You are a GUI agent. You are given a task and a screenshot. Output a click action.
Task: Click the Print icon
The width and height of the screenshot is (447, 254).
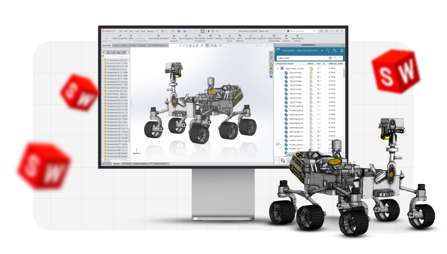click(185, 31)
